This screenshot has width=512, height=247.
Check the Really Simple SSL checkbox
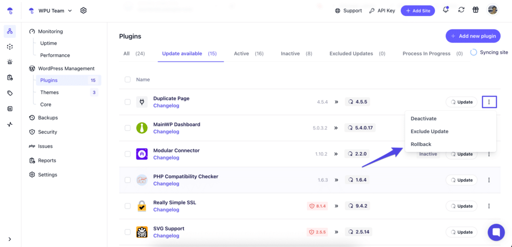[x=127, y=206]
